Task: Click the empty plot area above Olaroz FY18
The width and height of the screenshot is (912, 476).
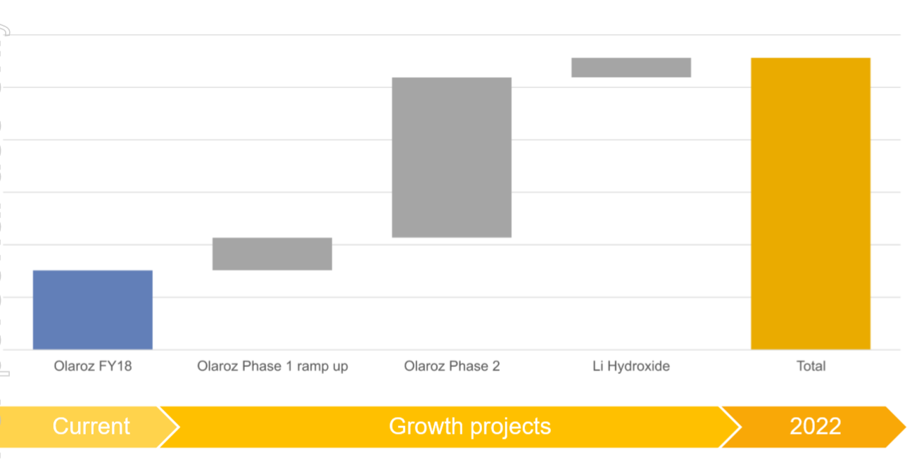Action: coord(93,151)
